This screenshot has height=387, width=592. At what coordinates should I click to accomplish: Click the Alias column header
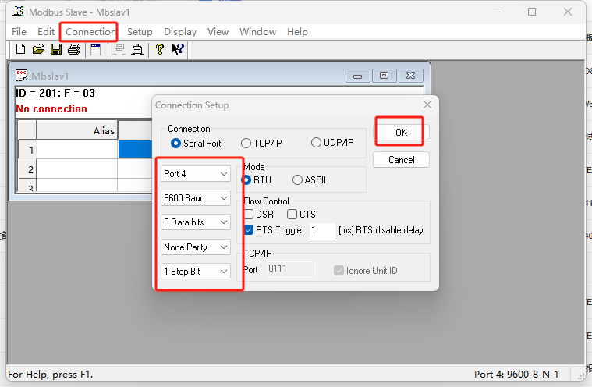tap(77, 130)
